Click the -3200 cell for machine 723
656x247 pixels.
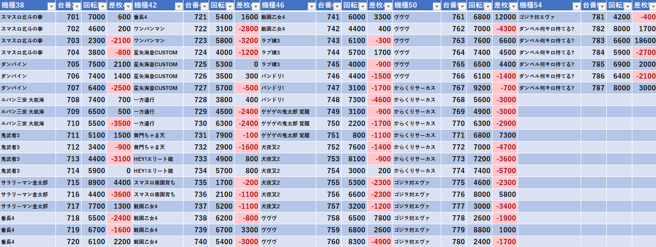[x=247, y=41]
